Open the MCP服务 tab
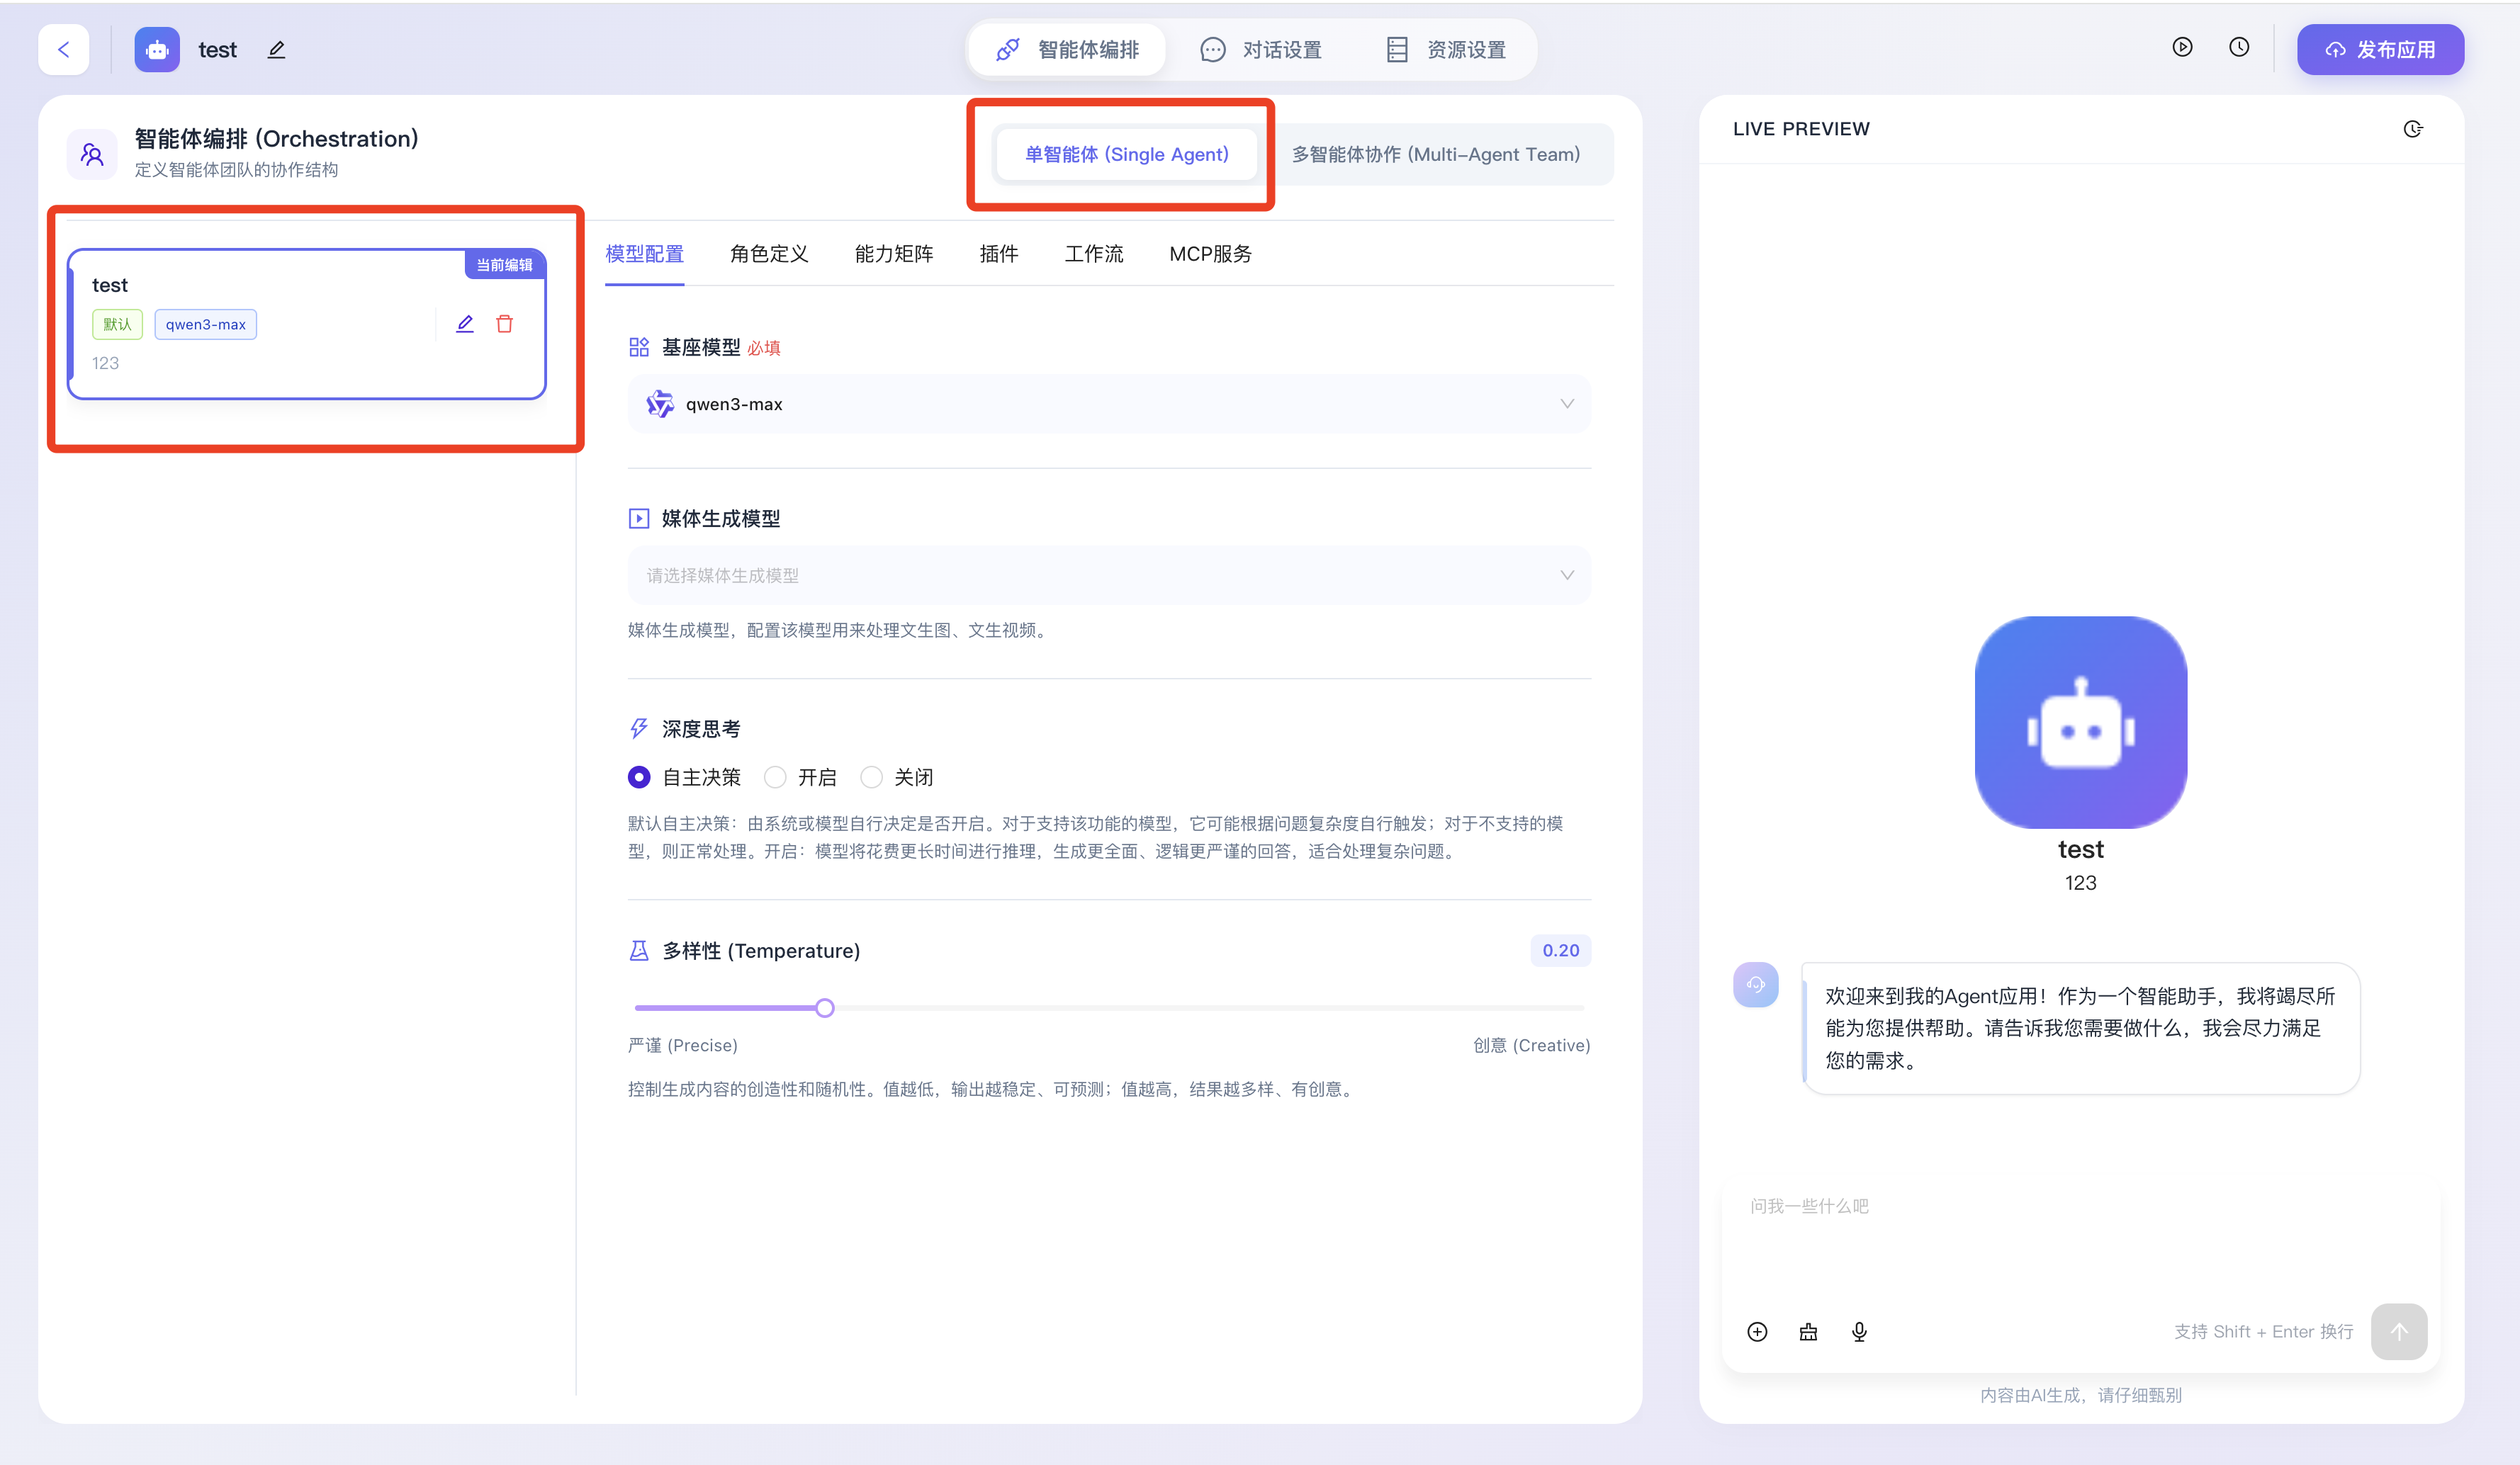The height and width of the screenshot is (1465, 2520). click(1210, 254)
